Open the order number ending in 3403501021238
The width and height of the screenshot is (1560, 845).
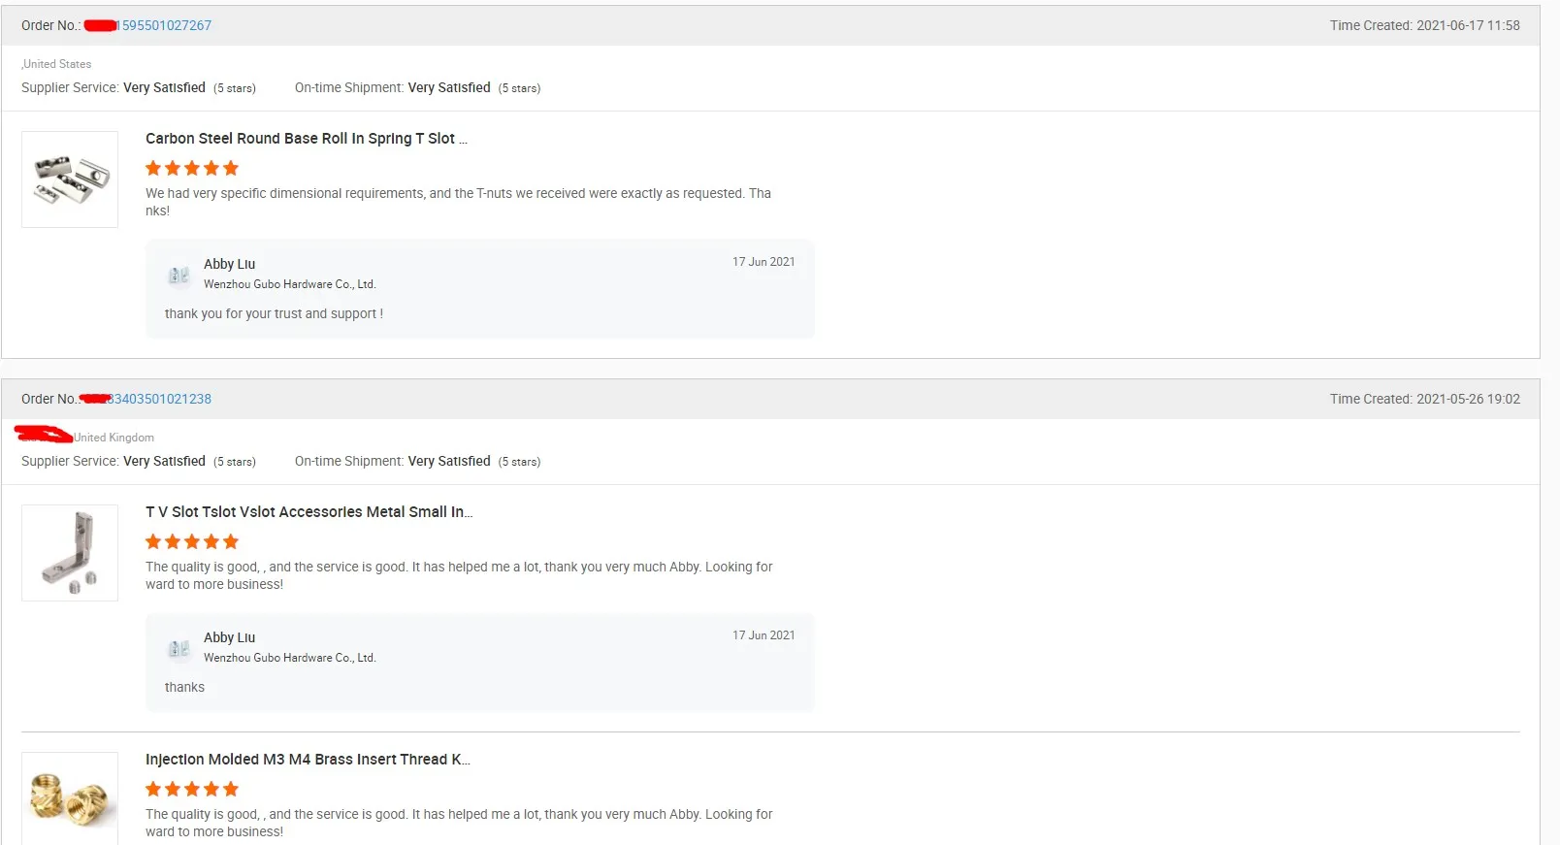(160, 399)
